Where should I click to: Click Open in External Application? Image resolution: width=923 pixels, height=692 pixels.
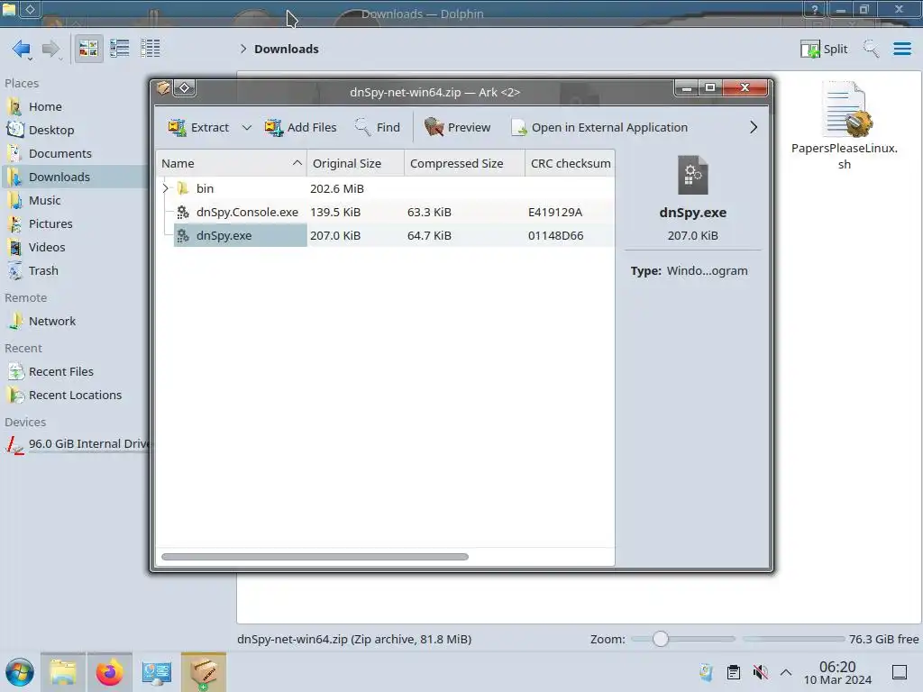pos(599,127)
